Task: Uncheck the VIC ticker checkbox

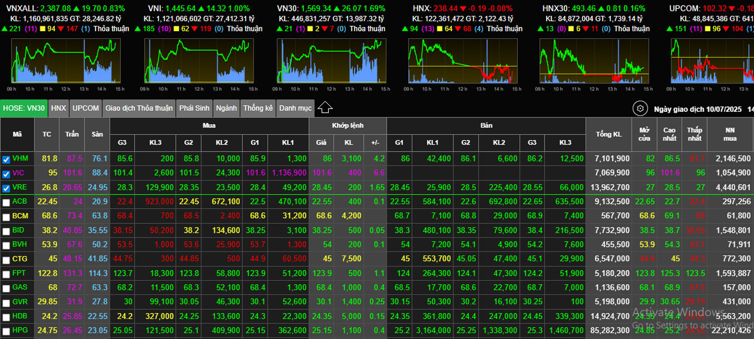Action: point(6,173)
